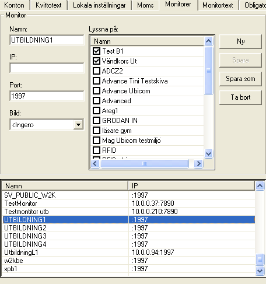The image size is (266, 284).
Task: Click up arrow of monitor list scrollbar
Action: [260, 186]
